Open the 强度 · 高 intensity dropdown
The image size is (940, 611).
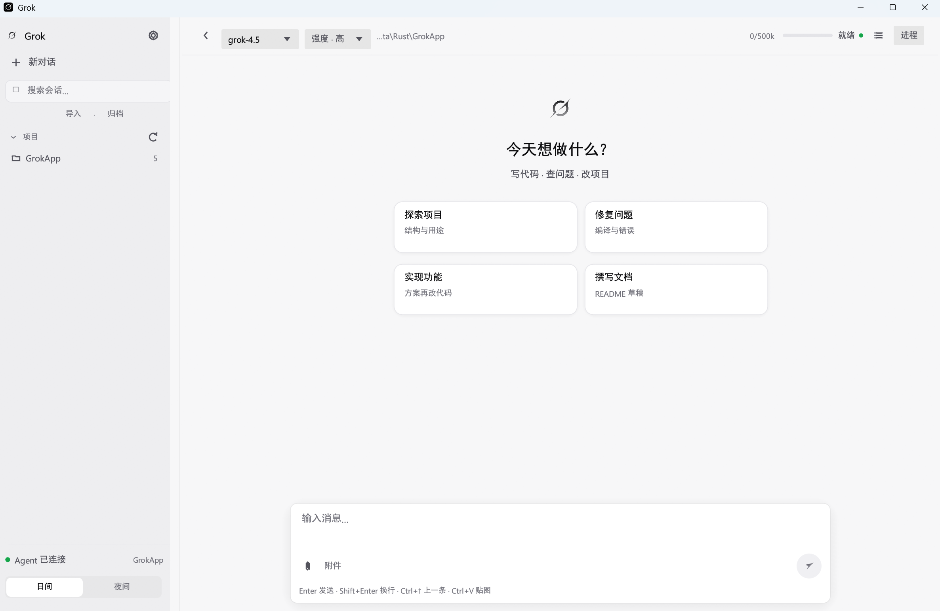[337, 39]
